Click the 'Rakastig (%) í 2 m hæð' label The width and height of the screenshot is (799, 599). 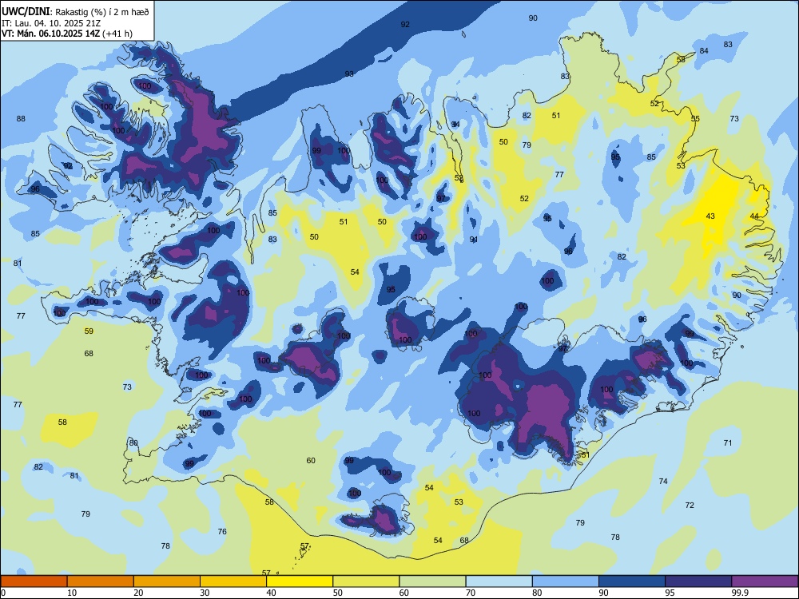point(102,12)
